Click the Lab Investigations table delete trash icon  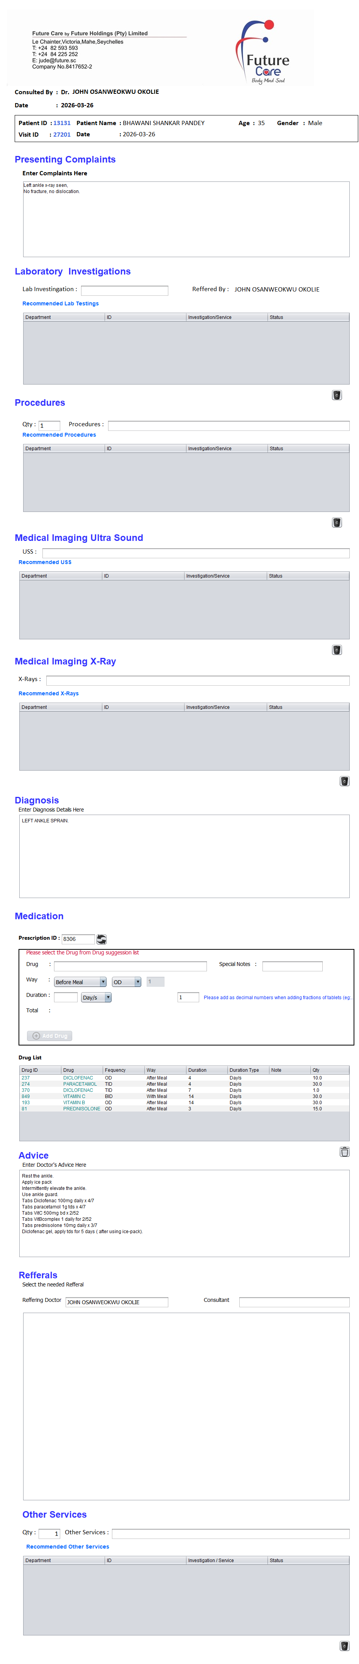tap(336, 395)
